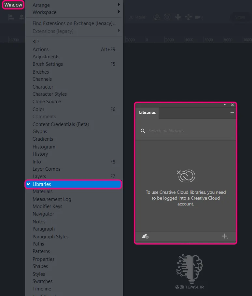The height and width of the screenshot is (296, 252).
Task: Show the Channels panel
Action: [74, 79]
